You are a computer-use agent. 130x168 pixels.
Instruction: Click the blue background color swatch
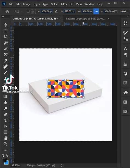pyautogui.click(x=7, y=163)
